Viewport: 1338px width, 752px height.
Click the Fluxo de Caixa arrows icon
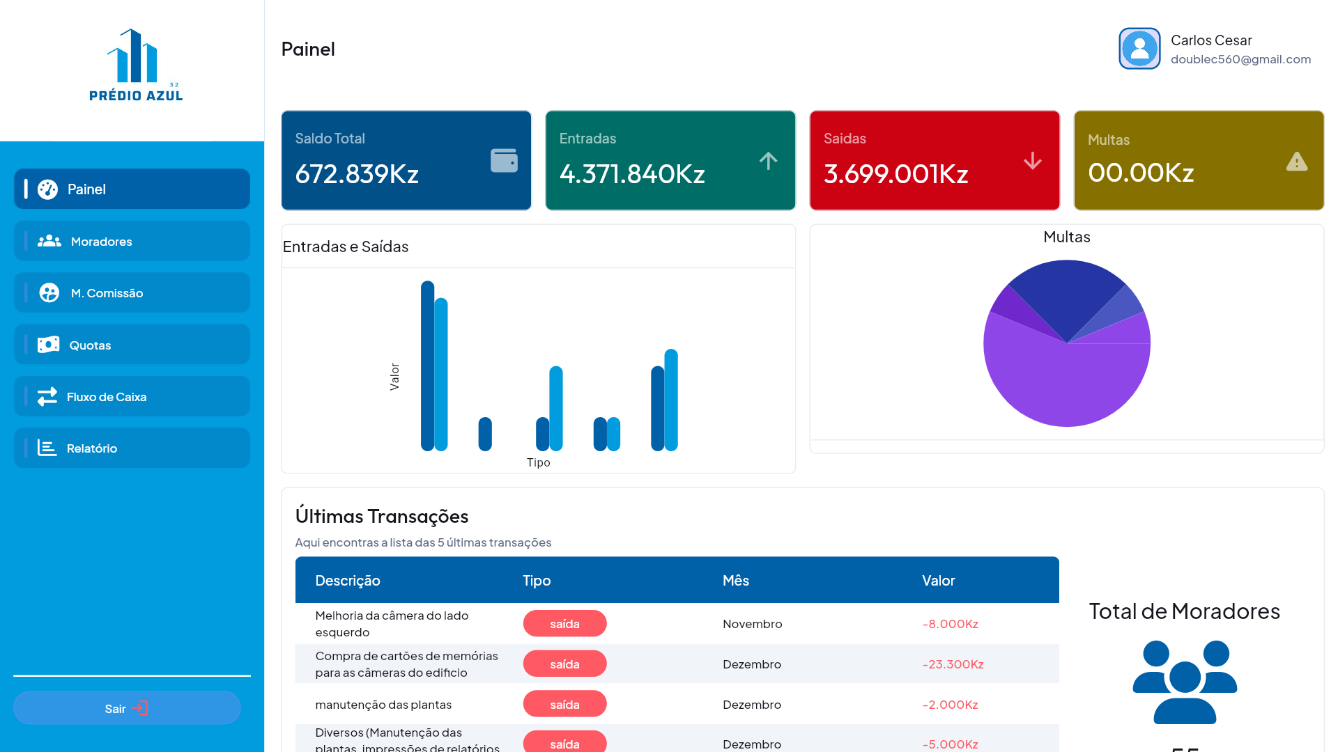(x=47, y=396)
